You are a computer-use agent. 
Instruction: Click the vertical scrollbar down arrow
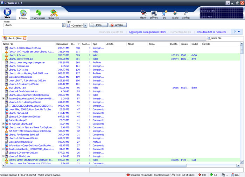pos(241,162)
